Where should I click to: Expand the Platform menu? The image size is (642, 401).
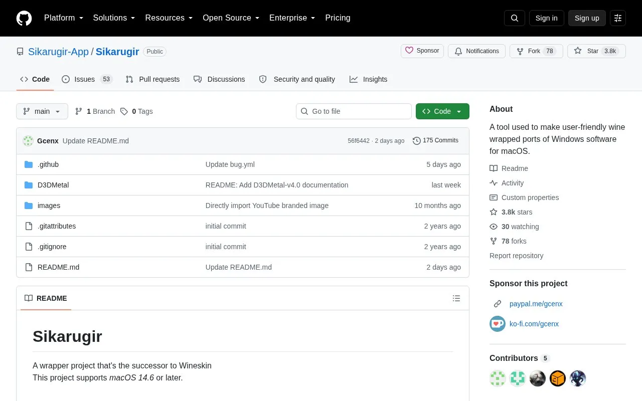point(64,18)
